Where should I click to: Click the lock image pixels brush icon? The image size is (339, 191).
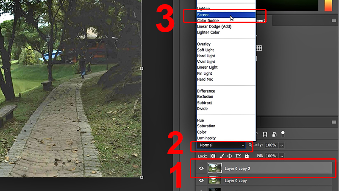pyautogui.click(x=221, y=156)
